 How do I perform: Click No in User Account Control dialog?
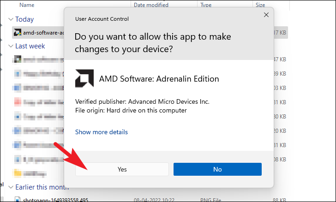(217, 169)
